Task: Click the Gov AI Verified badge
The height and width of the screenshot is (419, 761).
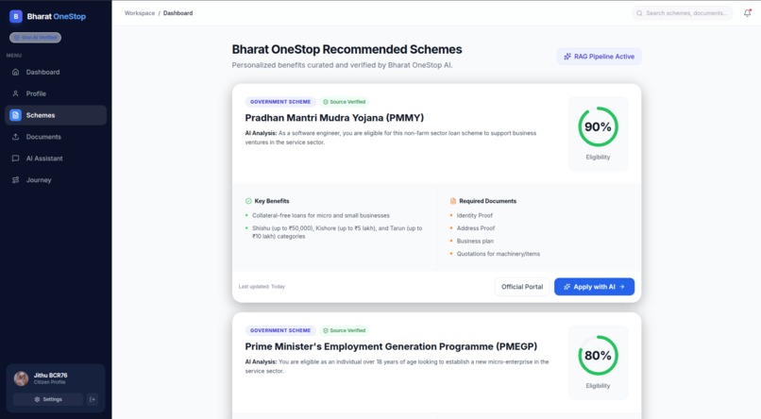Action: (36, 38)
